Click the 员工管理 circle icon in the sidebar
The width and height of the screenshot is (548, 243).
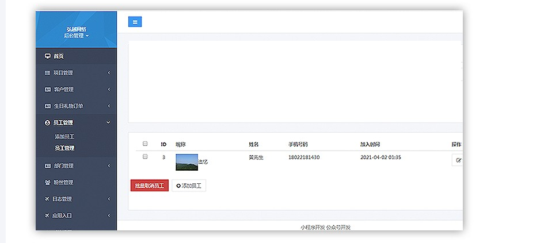[x=48, y=123]
